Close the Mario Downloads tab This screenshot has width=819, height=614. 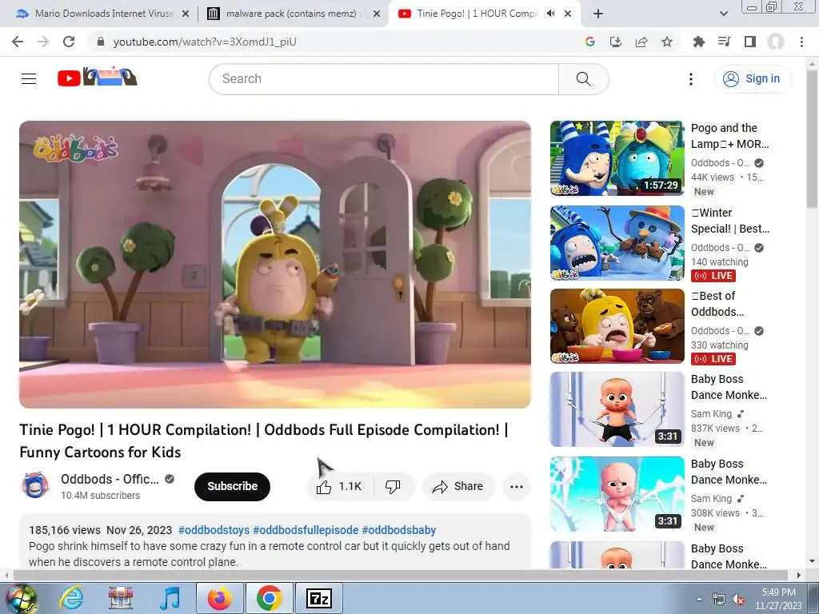[186, 14]
